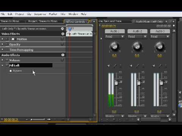This screenshot has width=182, height=136.
Task: Mute the Audio 3 track
Action: (x=154, y=66)
